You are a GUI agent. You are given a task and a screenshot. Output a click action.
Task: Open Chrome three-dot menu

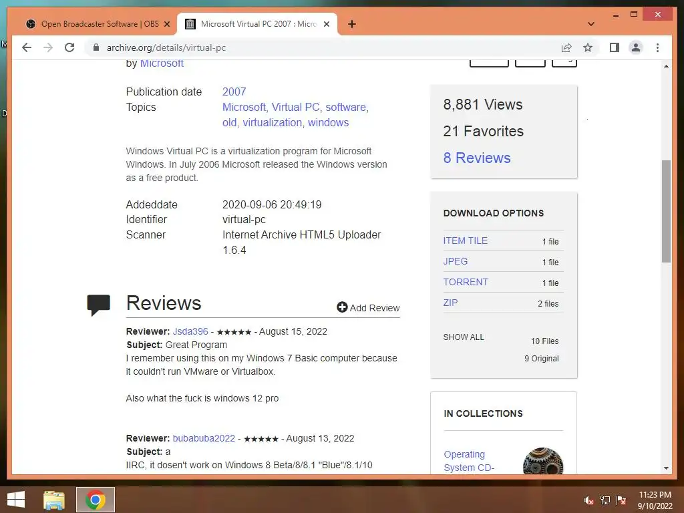pos(657,47)
